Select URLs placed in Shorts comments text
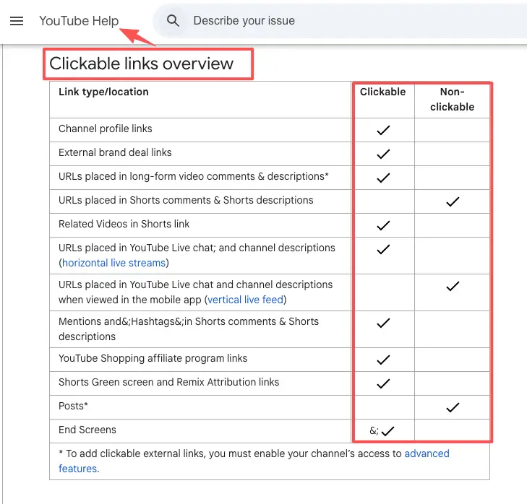The height and width of the screenshot is (504, 527). (186, 200)
